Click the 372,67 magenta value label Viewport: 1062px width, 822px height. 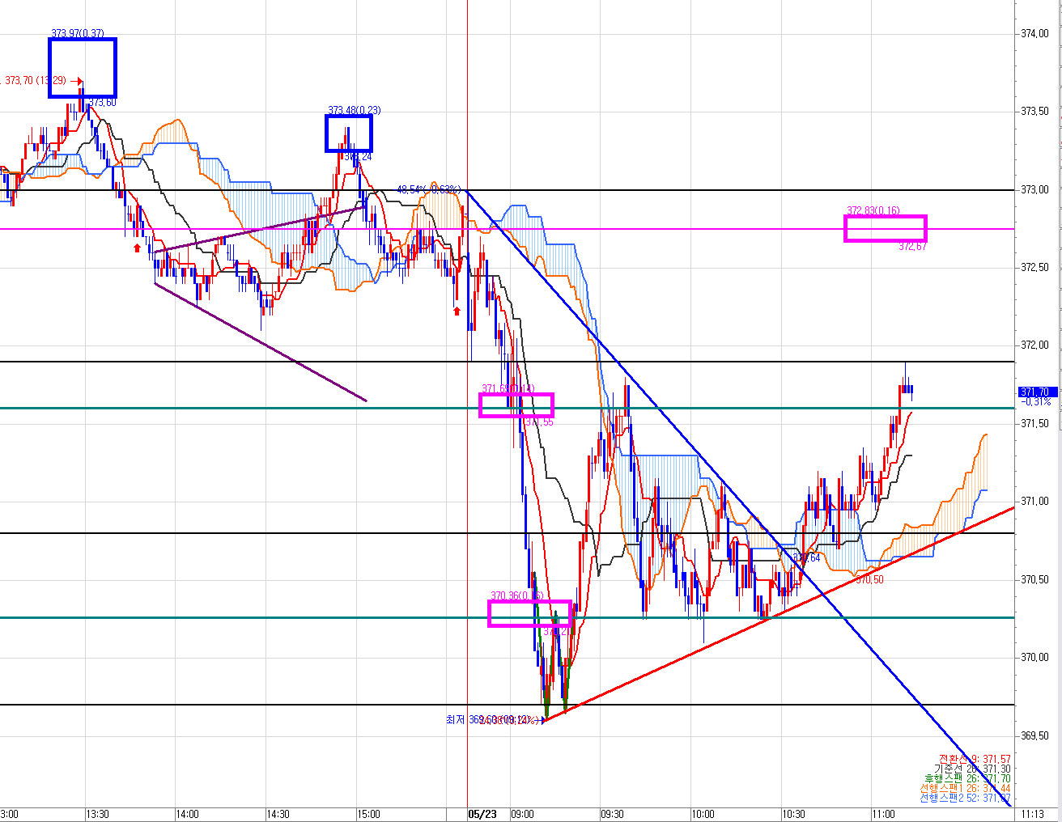click(x=912, y=247)
